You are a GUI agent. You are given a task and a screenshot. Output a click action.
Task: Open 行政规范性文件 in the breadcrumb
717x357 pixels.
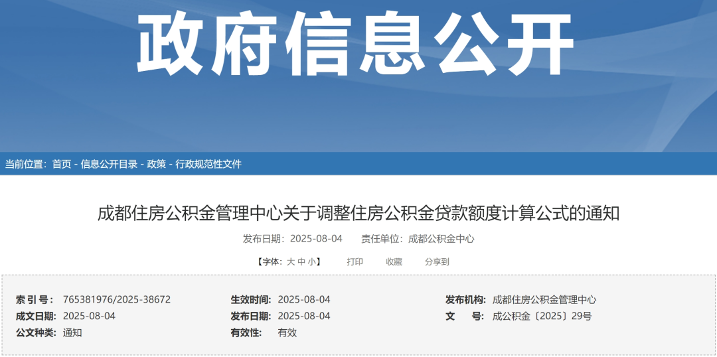pyautogui.click(x=208, y=164)
